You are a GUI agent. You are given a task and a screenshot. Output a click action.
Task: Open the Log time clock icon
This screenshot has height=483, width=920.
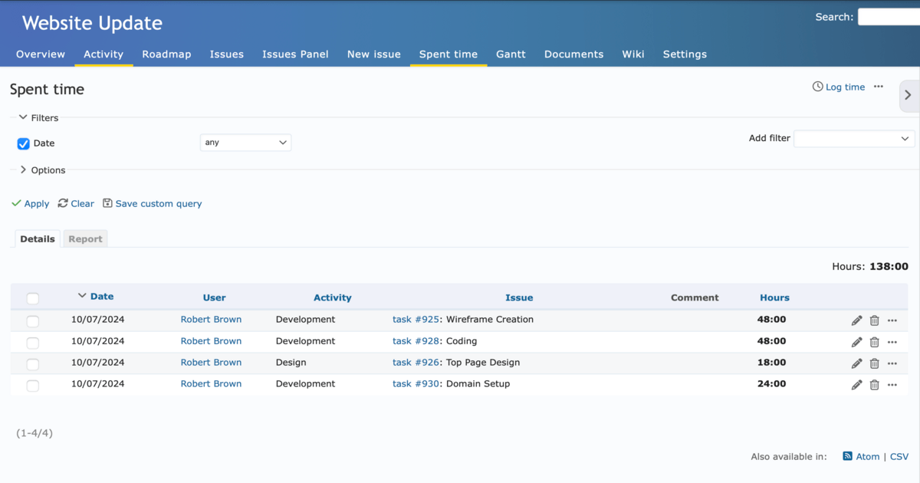click(x=817, y=87)
